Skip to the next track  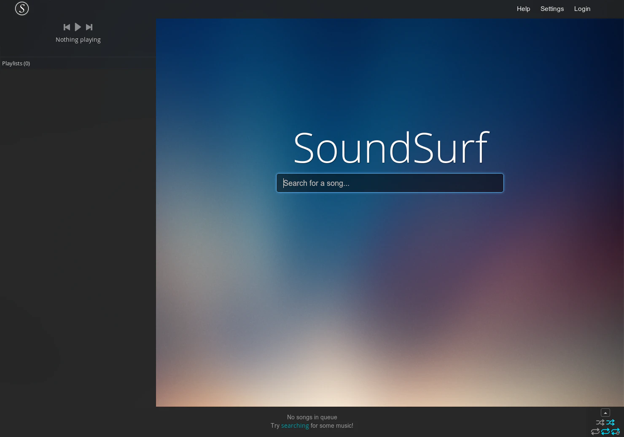(89, 27)
